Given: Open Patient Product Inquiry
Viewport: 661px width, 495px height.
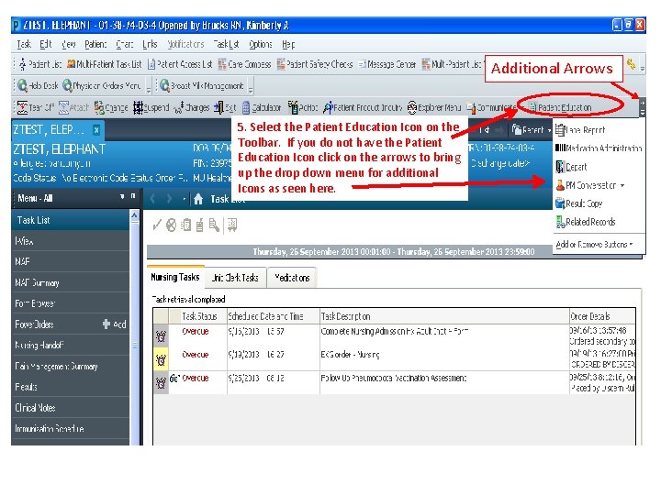Looking at the screenshot, I should [363, 108].
